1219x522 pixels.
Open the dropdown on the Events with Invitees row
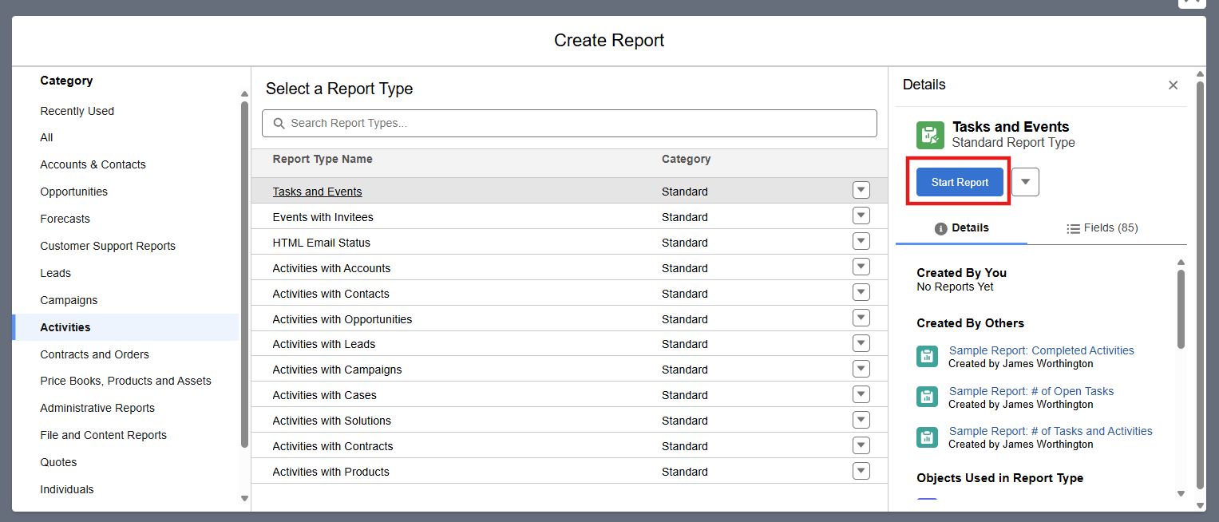tap(861, 216)
